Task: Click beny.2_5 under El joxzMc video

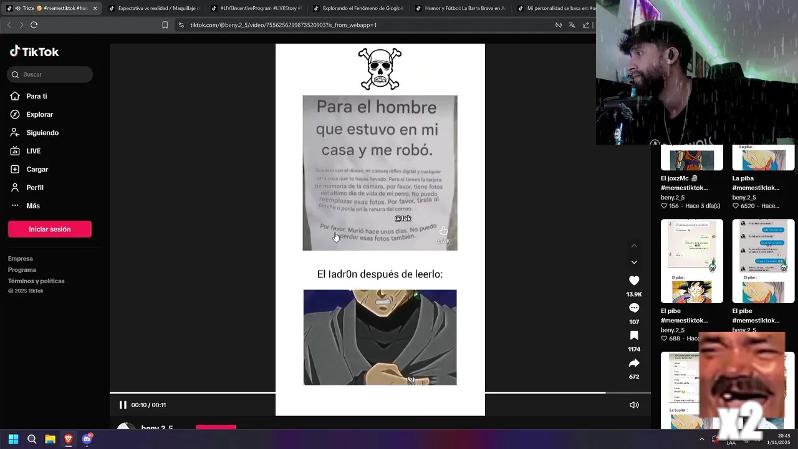Action: (673, 197)
